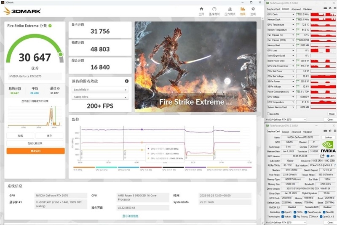The height and width of the screenshot is (225, 337).
Task: Open the Battlefield V game dropdown
Action: pyautogui.click(x=100, y=90)
